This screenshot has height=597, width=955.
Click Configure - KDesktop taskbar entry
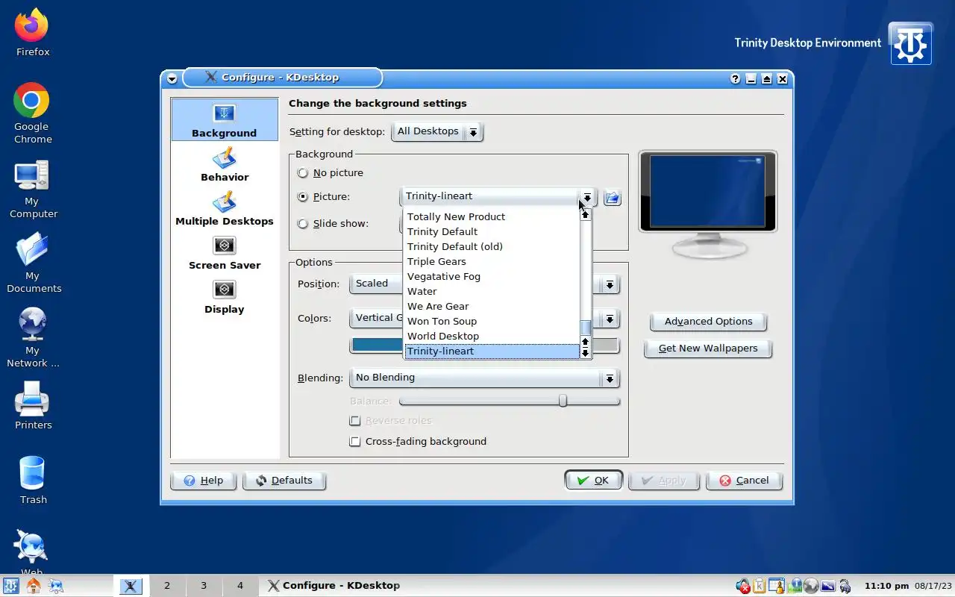coord(334,586)
